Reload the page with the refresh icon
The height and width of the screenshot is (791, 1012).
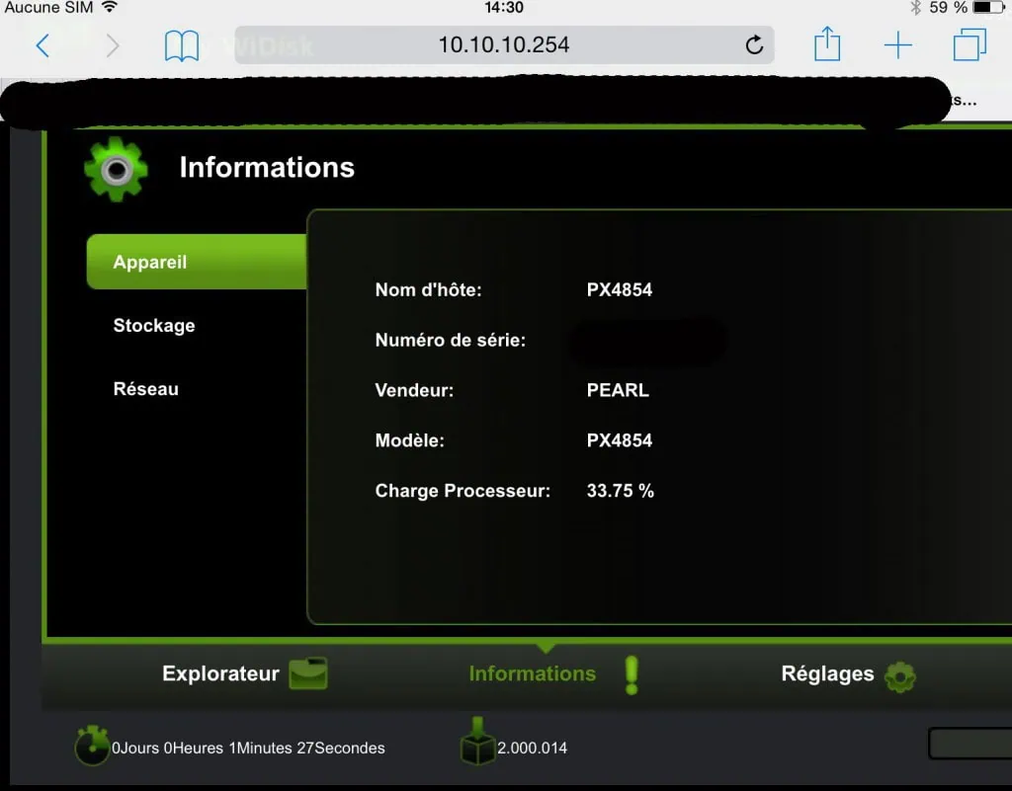[753, 45]
